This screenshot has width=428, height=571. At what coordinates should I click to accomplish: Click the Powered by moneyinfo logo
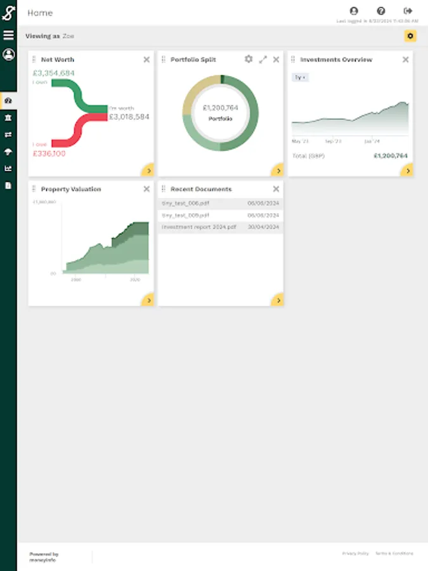point(44,557)
